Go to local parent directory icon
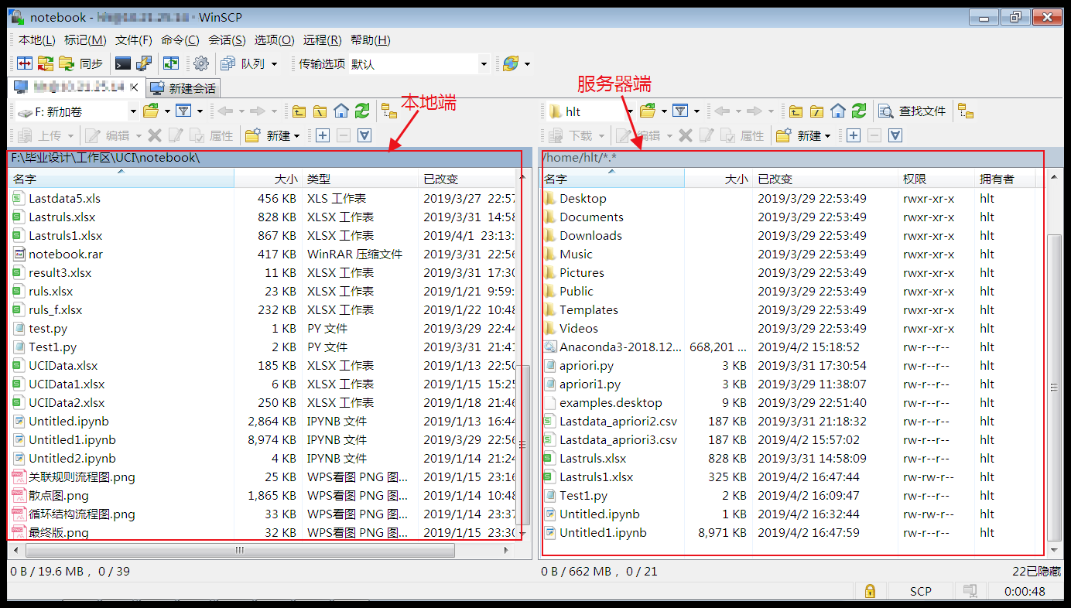 click(299, 111)
